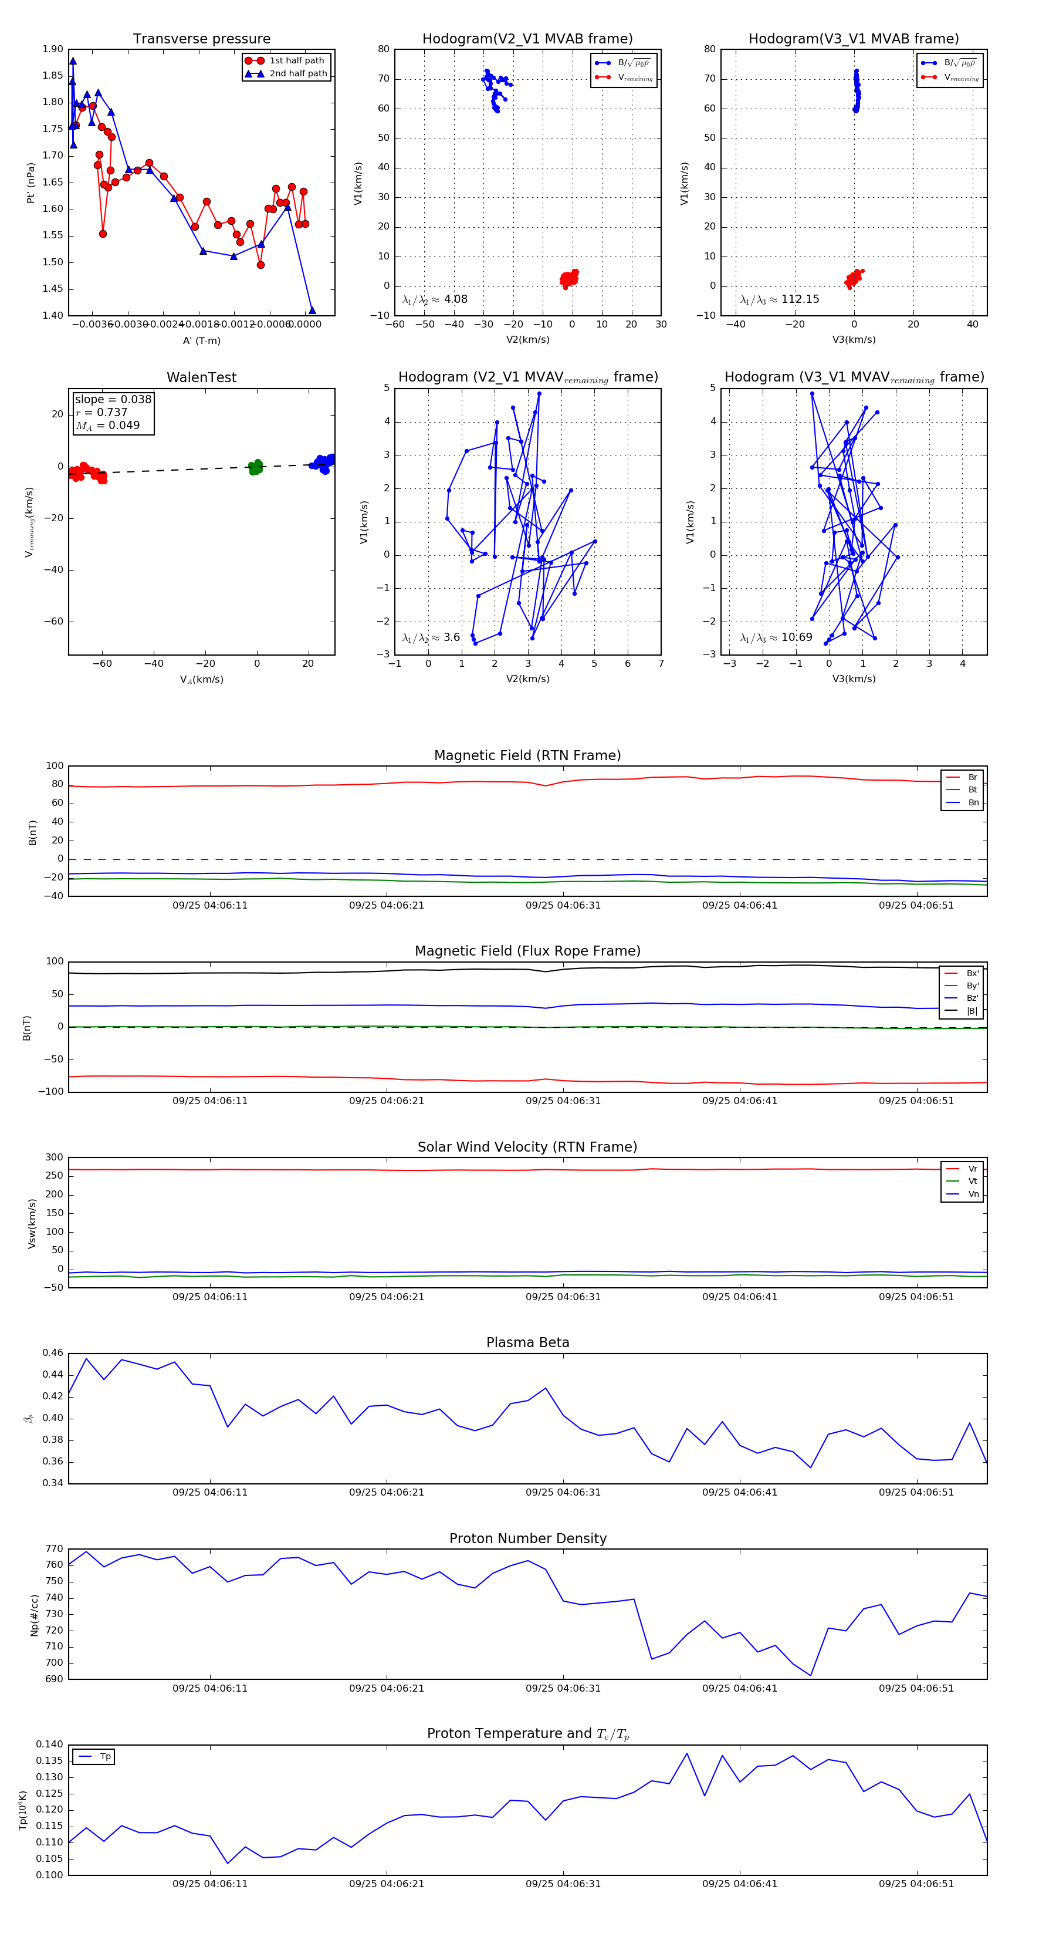Click the 'Hodogram (V3_V1 MVAV remaining frame)' title
1056x1937 pixels.
point(854,377)
